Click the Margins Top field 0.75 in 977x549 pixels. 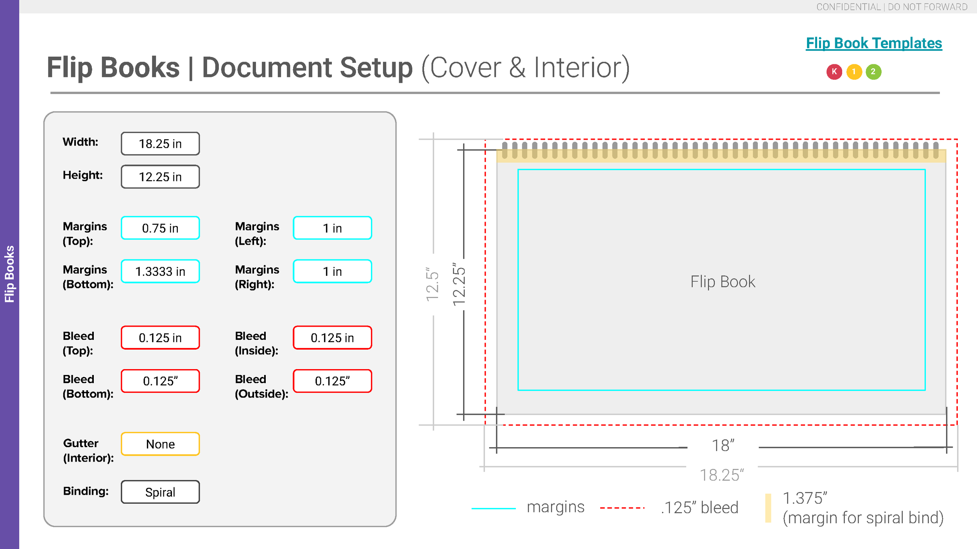[160, 228]
